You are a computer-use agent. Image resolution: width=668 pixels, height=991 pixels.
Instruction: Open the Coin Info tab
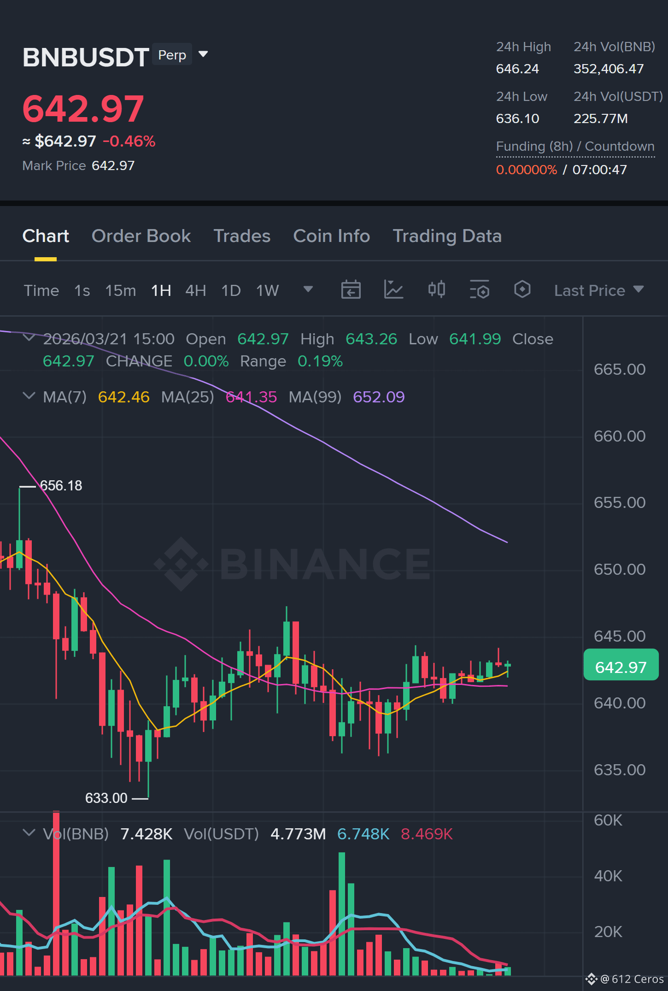(x=332, y=236)
